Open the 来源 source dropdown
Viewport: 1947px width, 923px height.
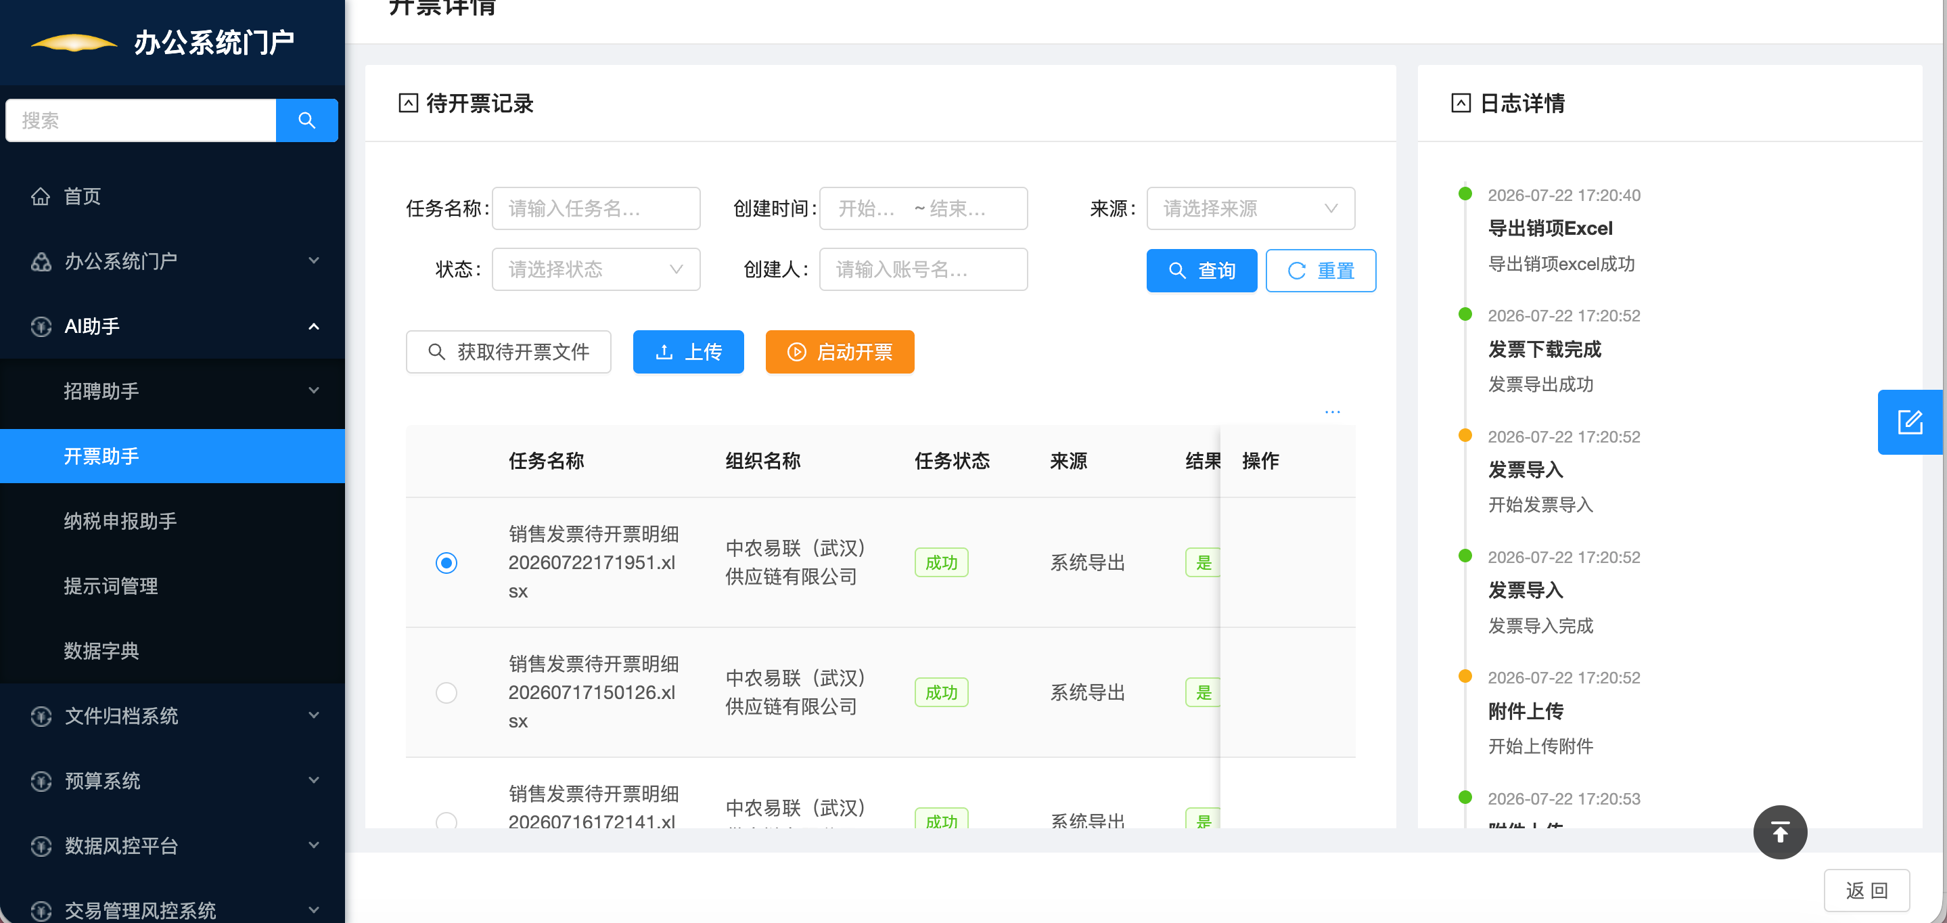pyautogui.click(x=1251, y=208)
